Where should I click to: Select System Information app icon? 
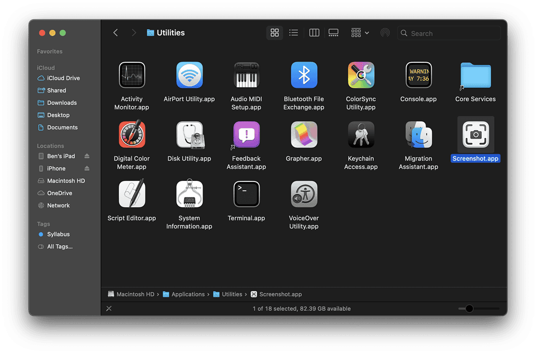click(189, 193)
